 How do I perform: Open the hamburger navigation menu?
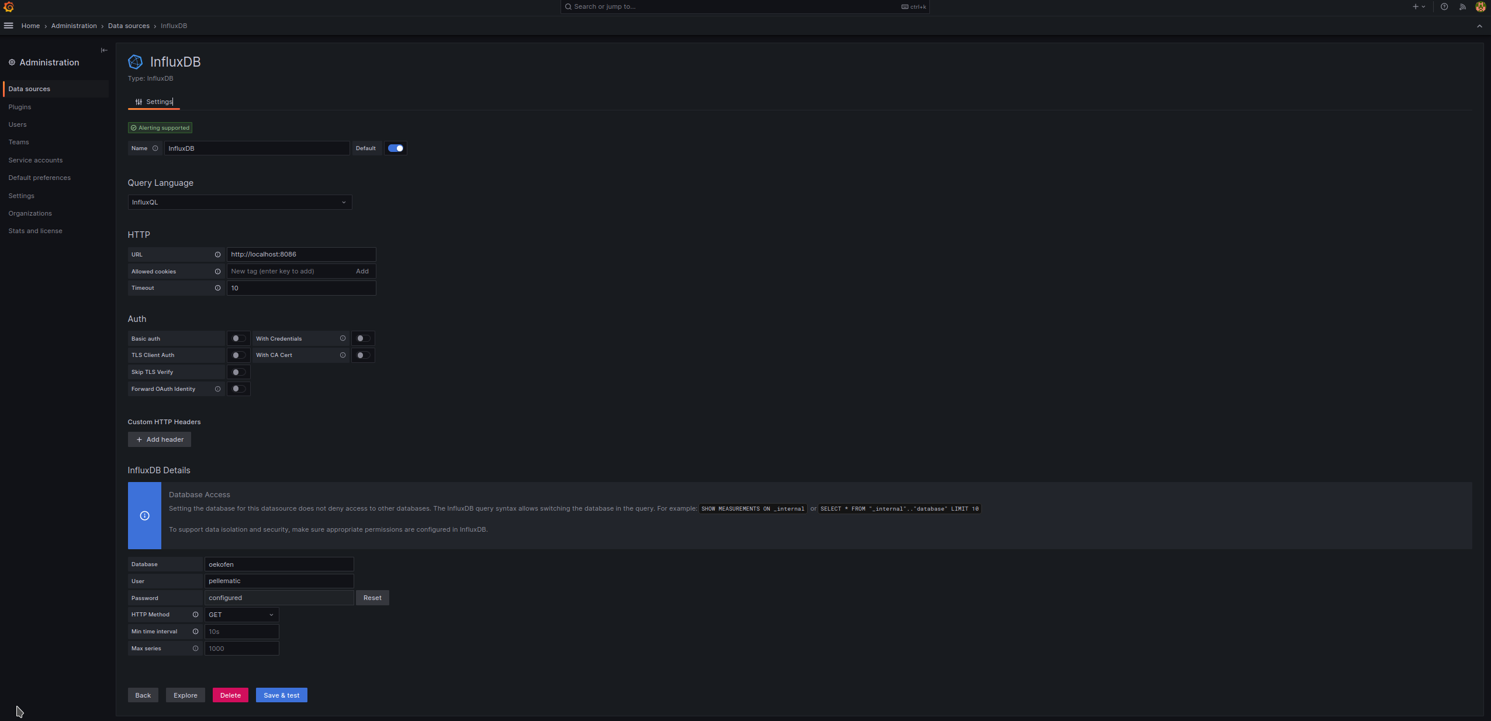(x=8, y=26)
